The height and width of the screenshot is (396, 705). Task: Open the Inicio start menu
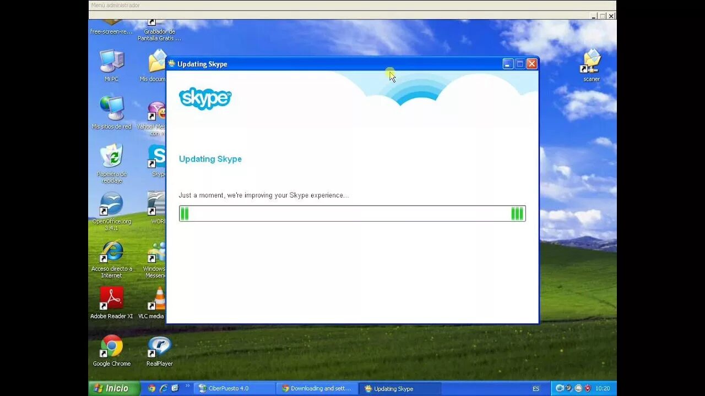pos(113,388)
